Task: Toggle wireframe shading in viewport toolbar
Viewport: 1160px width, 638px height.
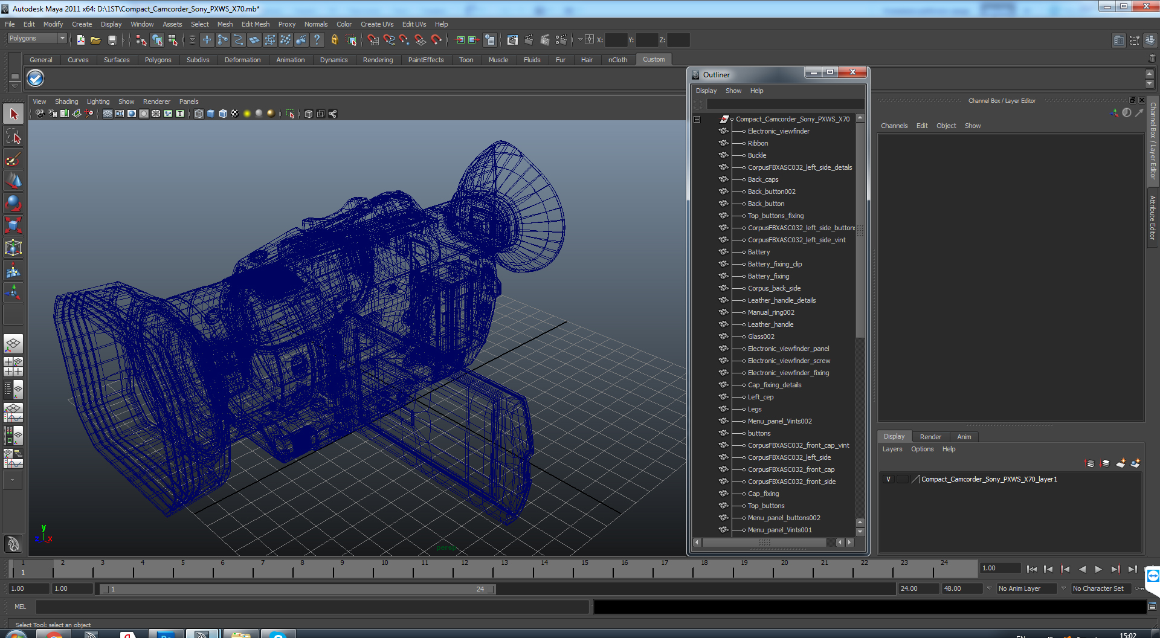Action: click(199, 114)
